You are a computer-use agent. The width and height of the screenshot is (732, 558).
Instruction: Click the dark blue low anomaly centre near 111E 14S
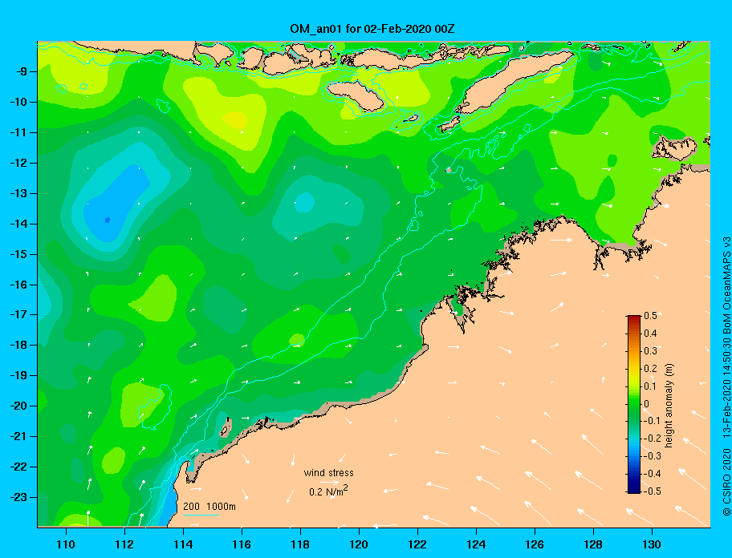tap(108, 220)
